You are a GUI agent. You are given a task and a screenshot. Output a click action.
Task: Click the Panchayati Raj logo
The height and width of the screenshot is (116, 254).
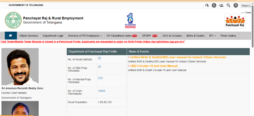(x=235, y=21)
